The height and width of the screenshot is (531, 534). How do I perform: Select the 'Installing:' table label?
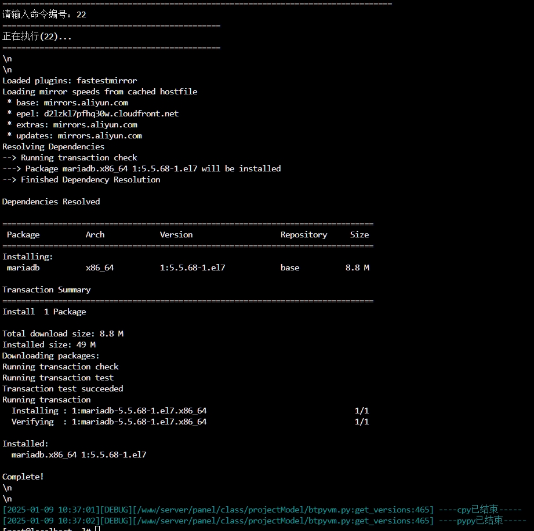28,257
